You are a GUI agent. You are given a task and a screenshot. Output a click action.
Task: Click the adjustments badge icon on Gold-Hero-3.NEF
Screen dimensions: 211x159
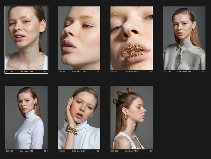coord(150,72)
